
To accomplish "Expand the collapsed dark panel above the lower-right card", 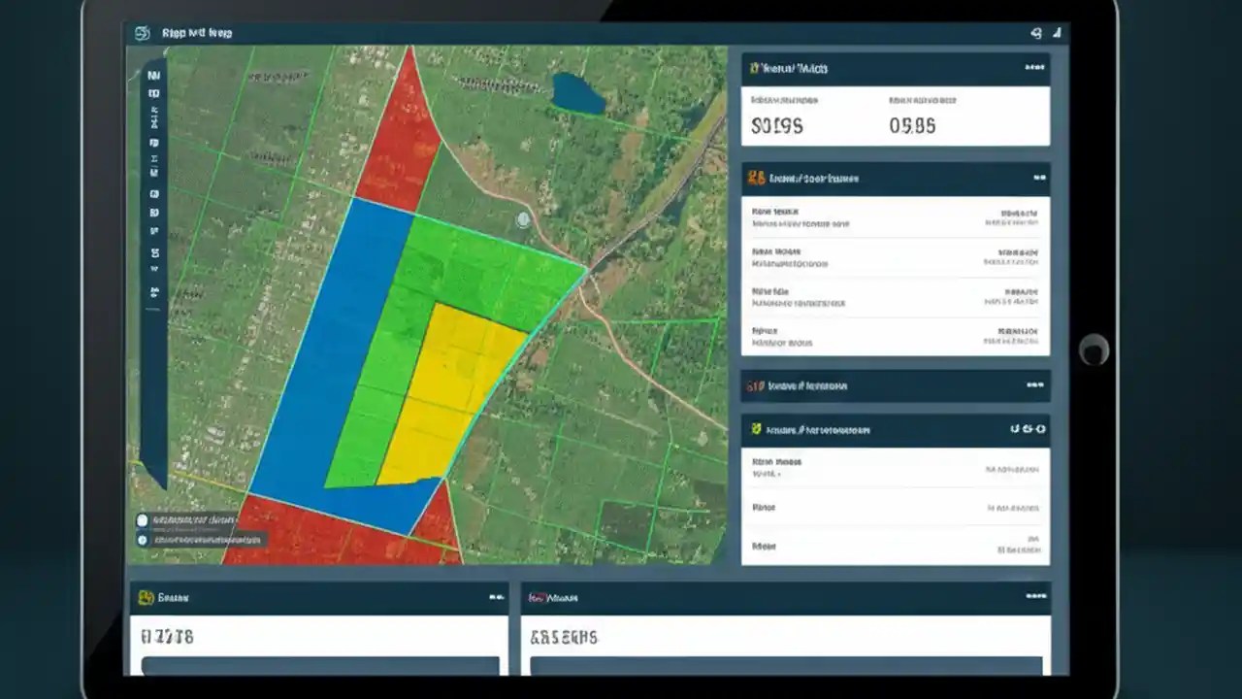I will pos(893,385).
